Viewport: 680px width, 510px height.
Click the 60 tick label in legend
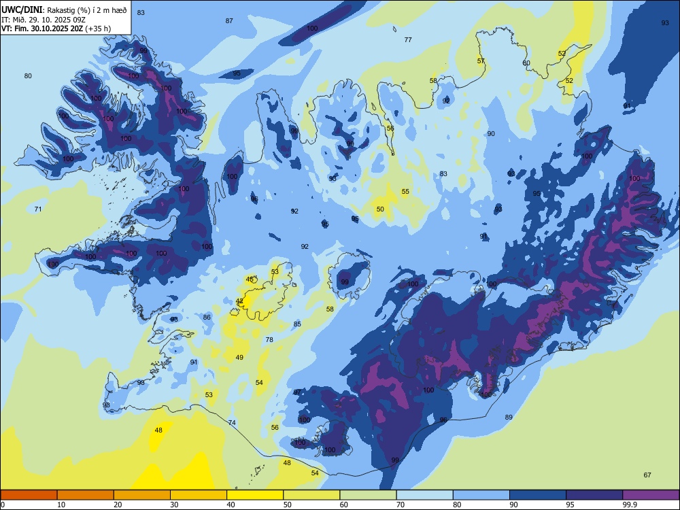coord(344,505)
